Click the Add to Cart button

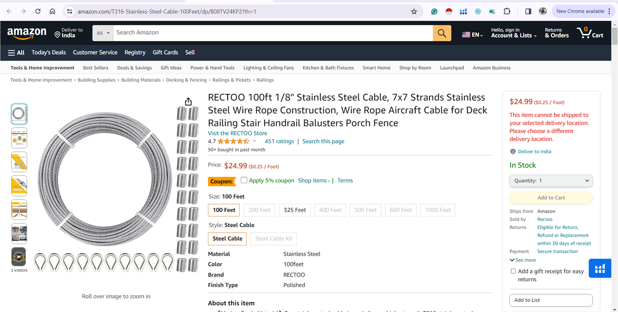[551, 198]
